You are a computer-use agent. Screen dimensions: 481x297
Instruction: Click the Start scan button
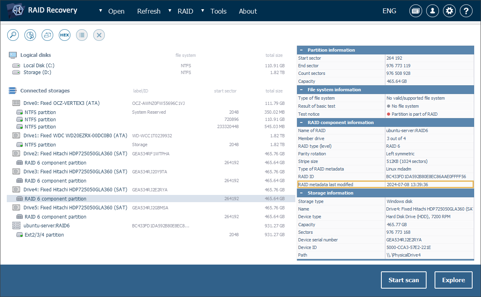pos(403,280)
